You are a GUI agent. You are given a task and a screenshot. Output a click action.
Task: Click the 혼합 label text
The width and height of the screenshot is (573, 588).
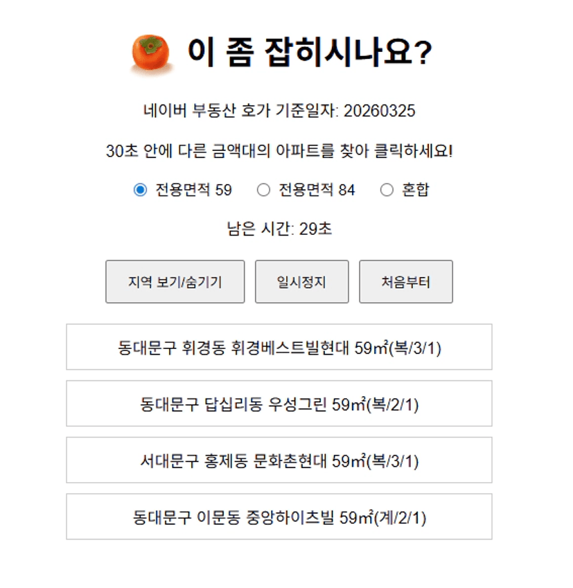point(415,190)
